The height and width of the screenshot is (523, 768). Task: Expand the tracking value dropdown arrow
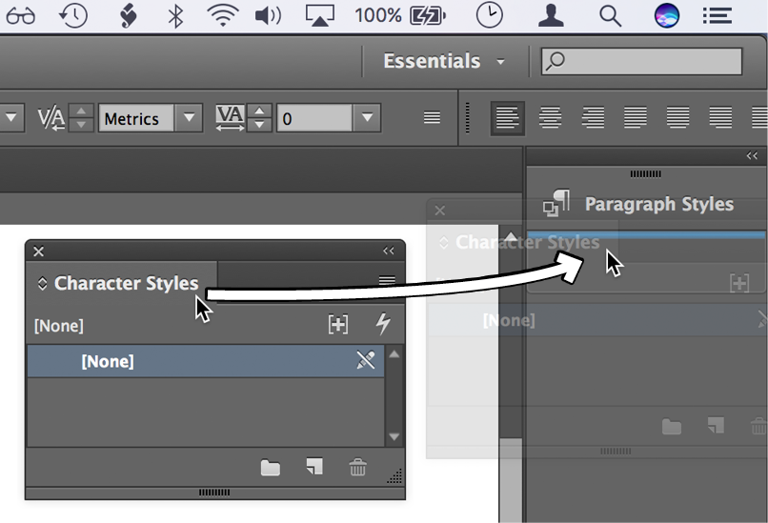tap(367, 118)
